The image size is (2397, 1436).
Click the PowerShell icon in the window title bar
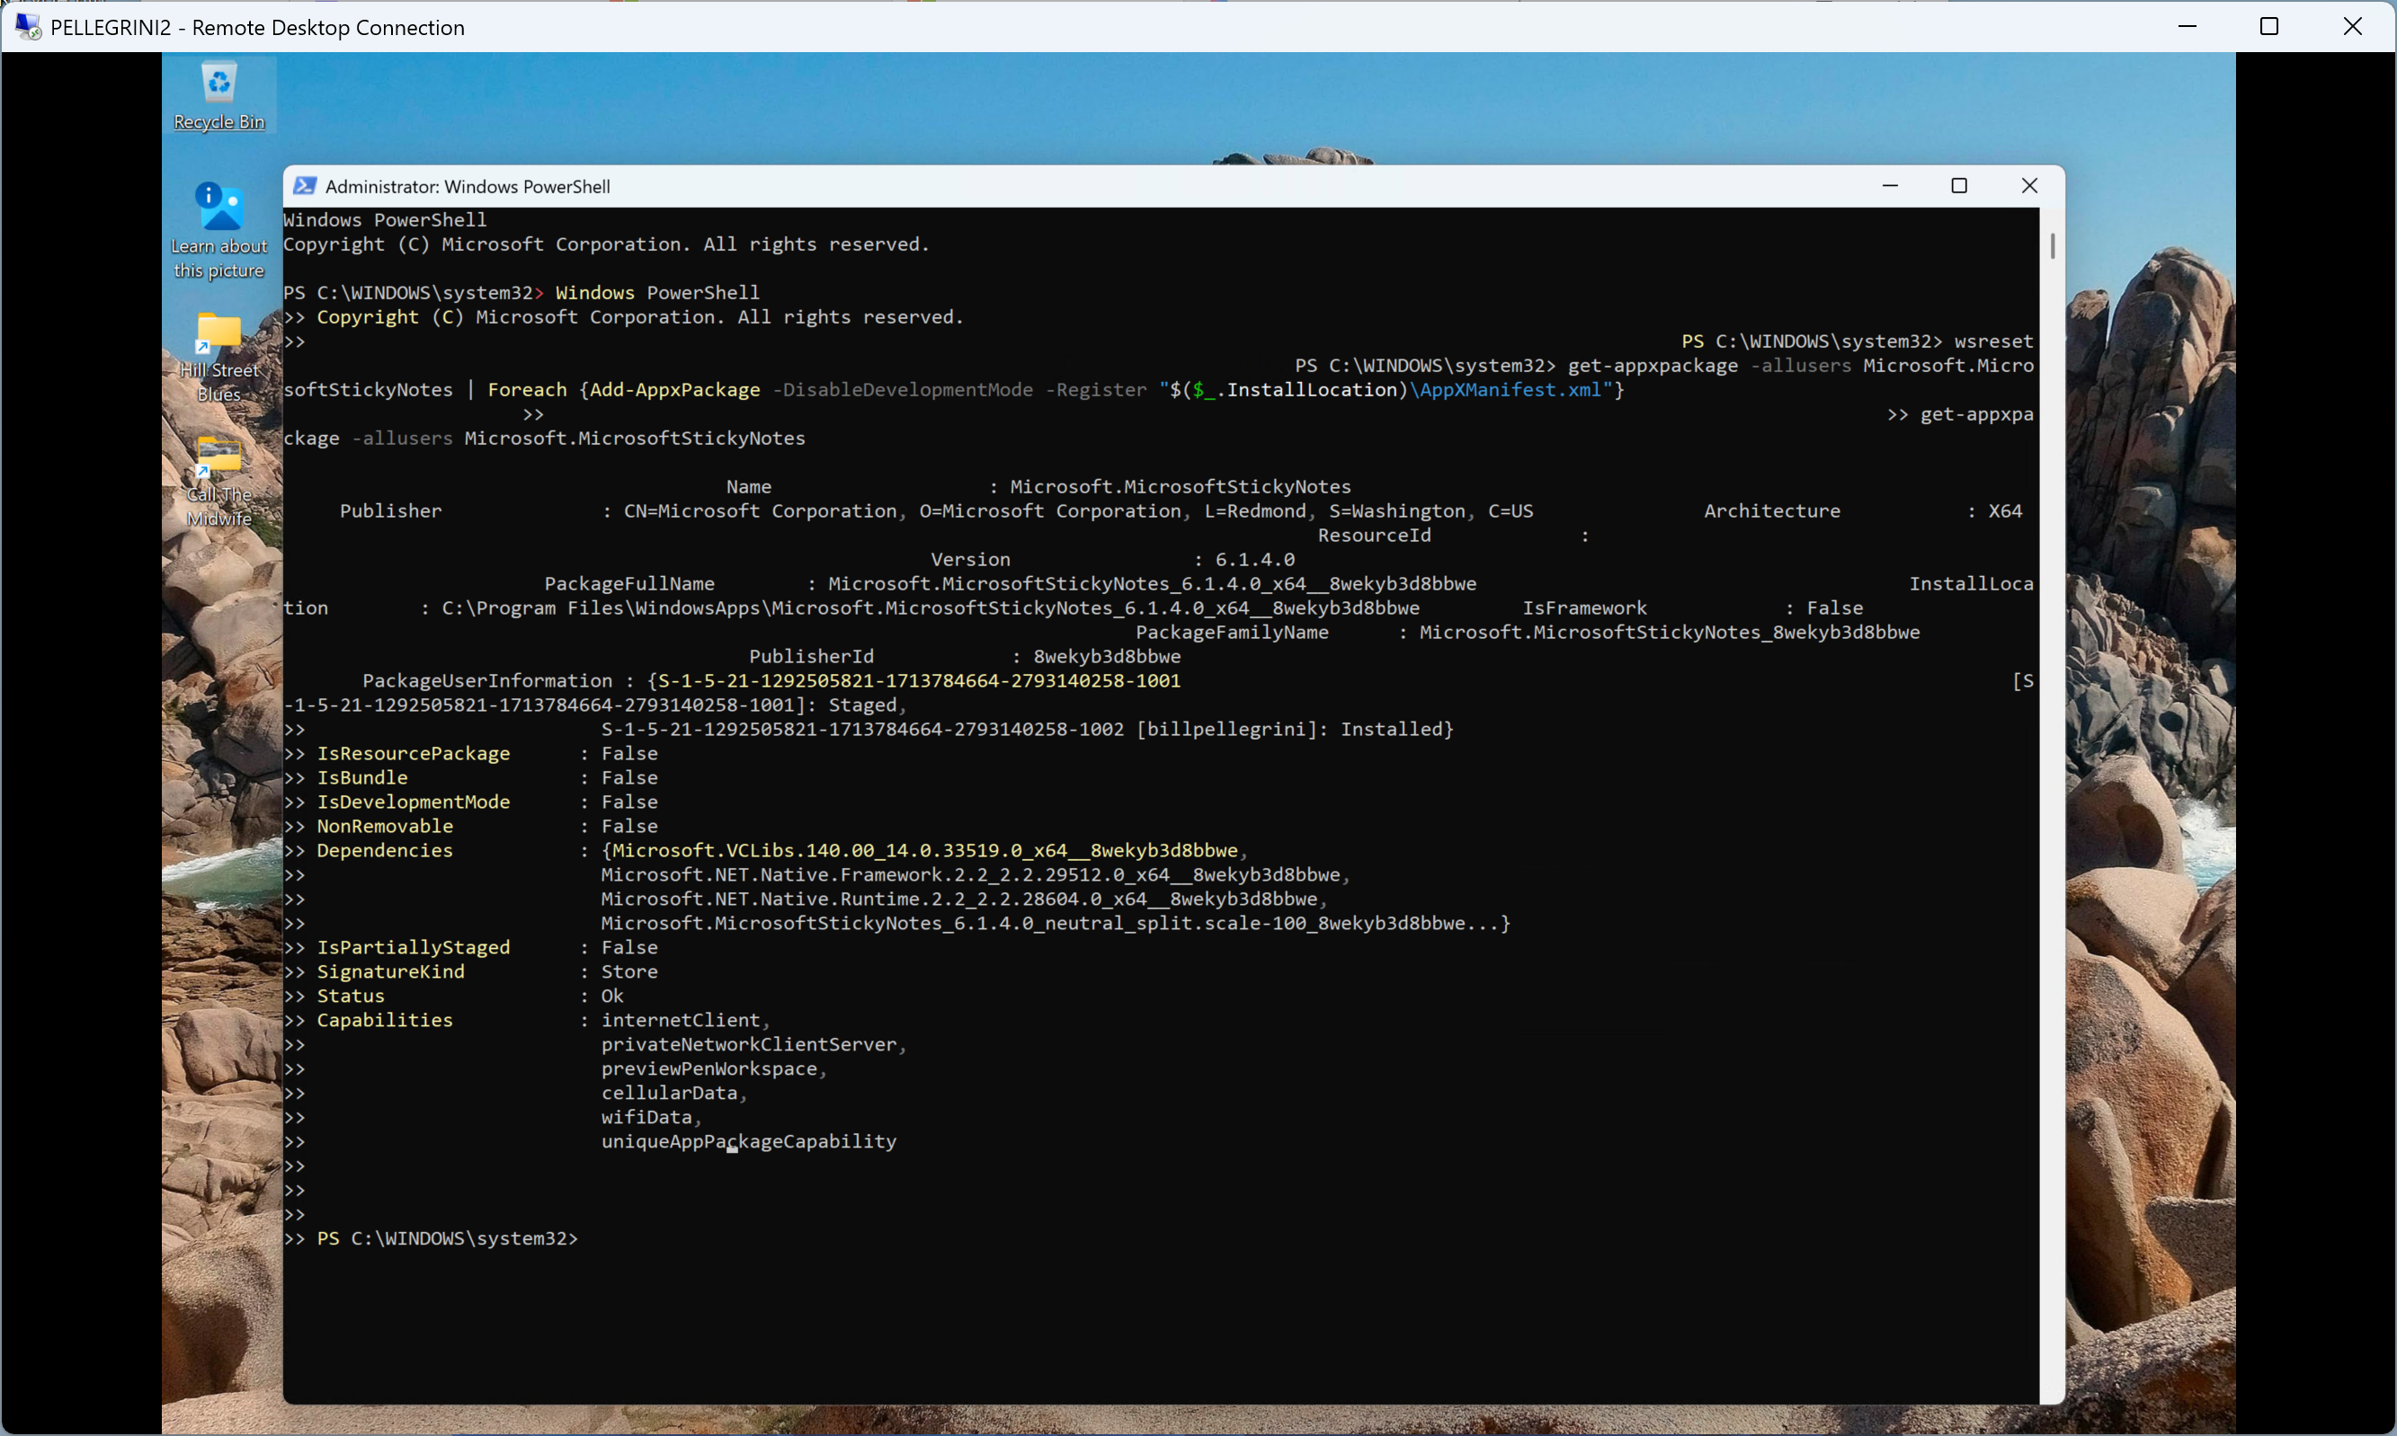[304, 186]
